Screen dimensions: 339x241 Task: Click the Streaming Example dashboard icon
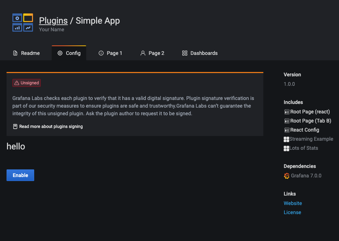pos(287,140)
